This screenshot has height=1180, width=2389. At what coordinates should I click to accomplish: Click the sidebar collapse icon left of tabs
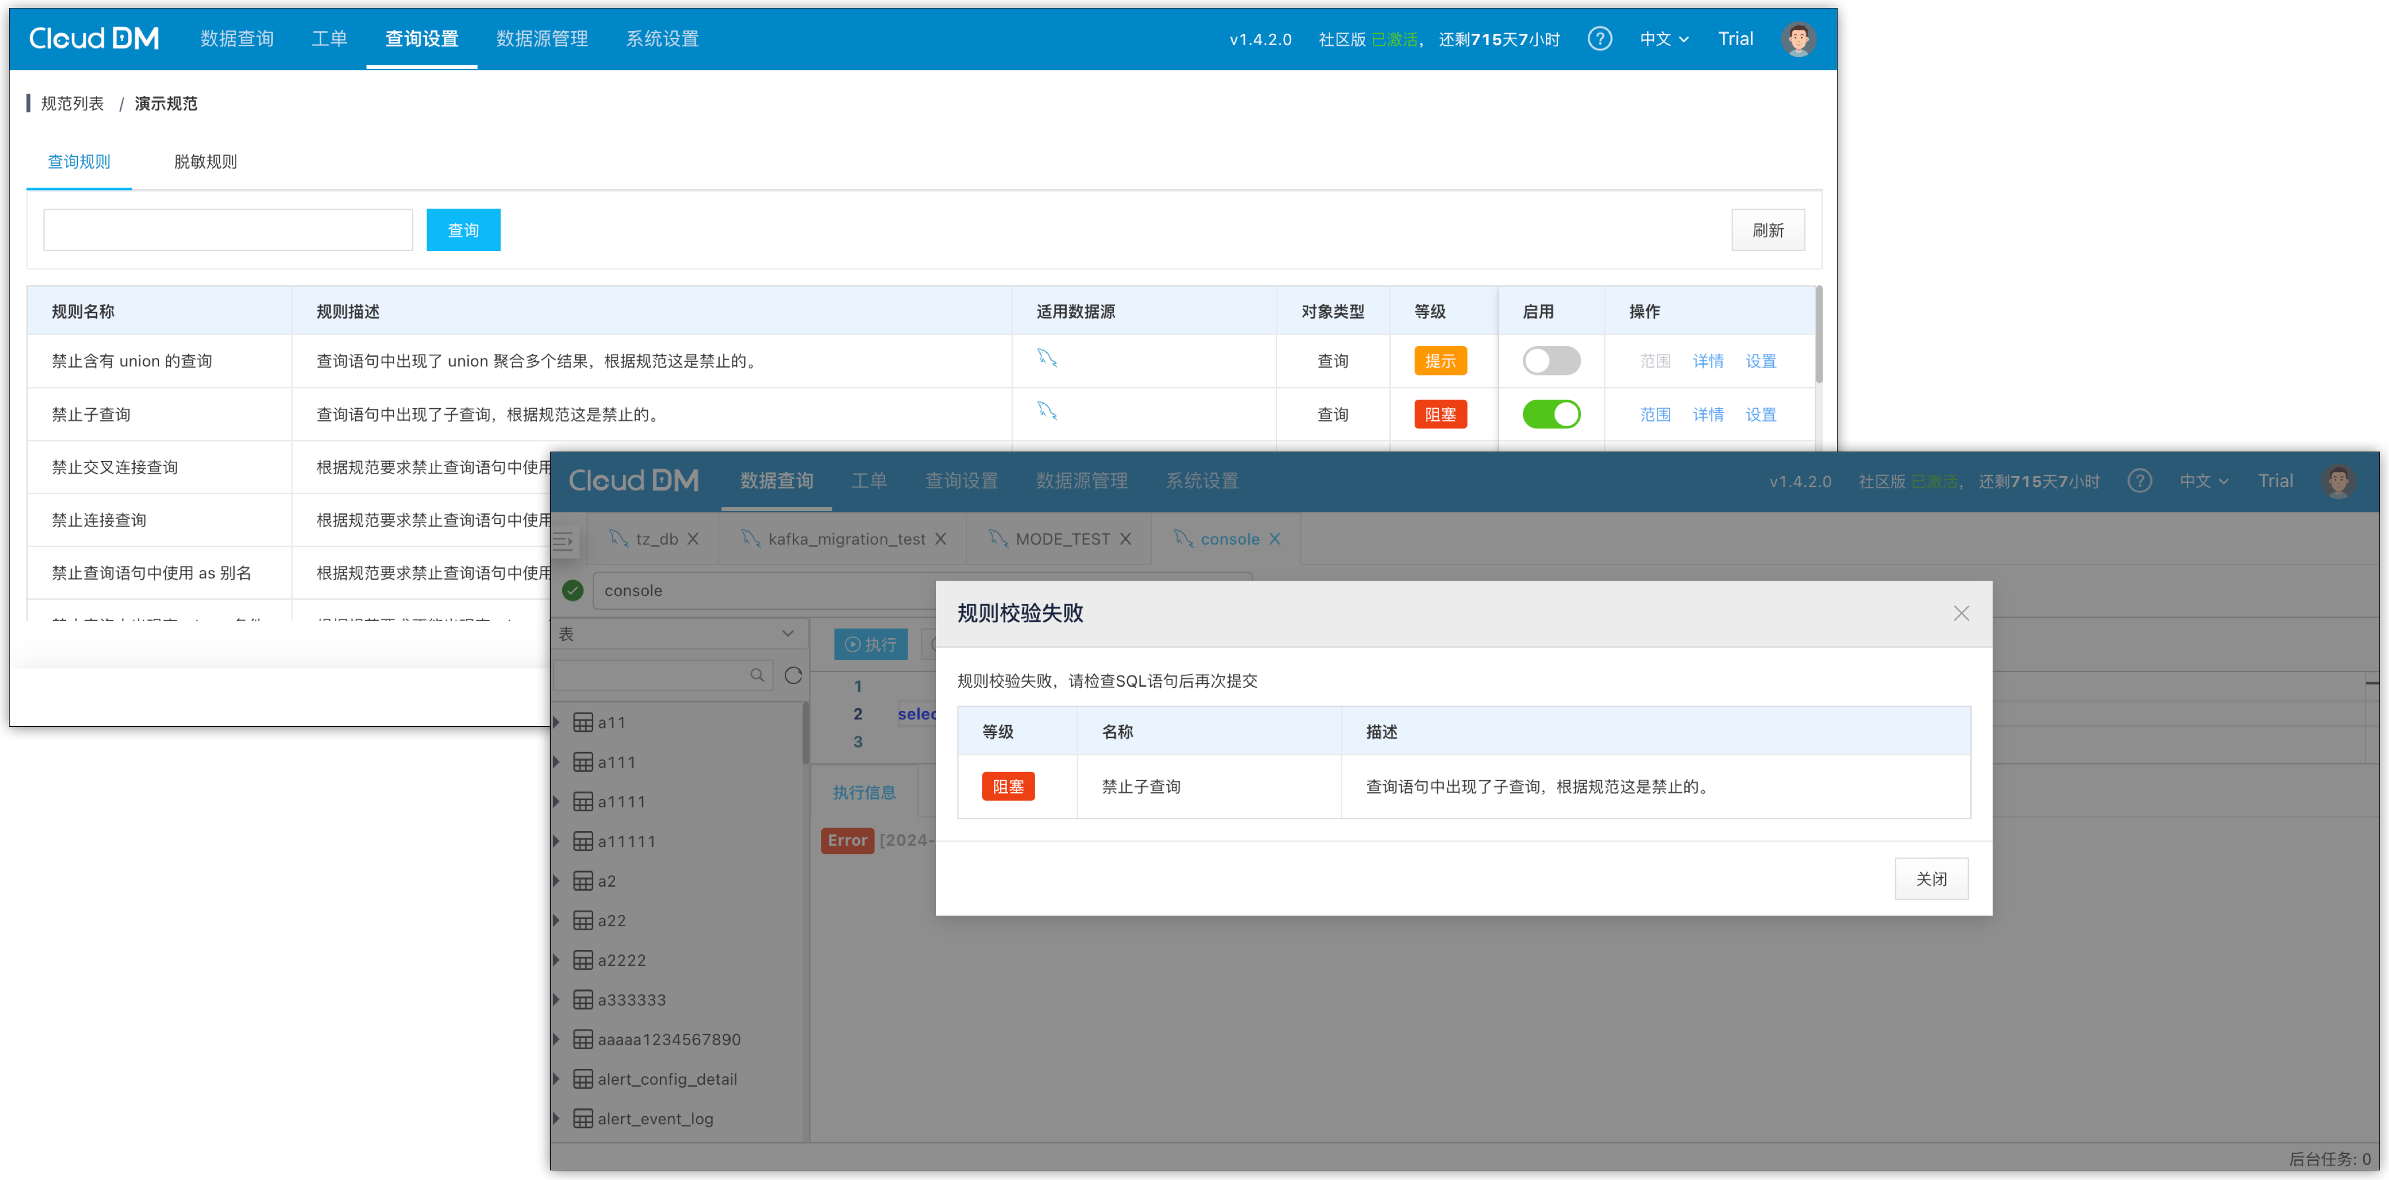564,541
